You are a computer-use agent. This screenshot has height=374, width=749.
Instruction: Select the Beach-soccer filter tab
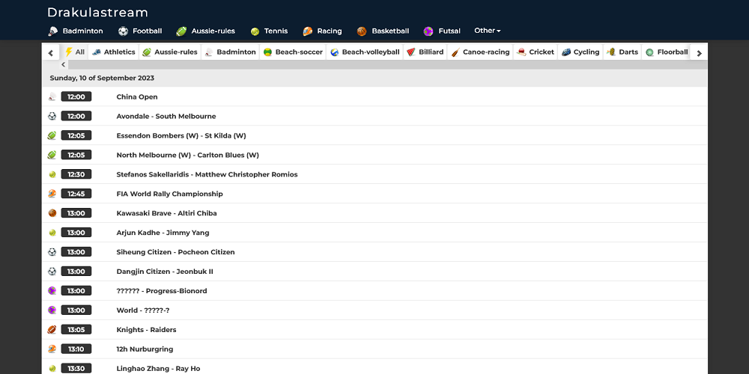coord(293,52)
